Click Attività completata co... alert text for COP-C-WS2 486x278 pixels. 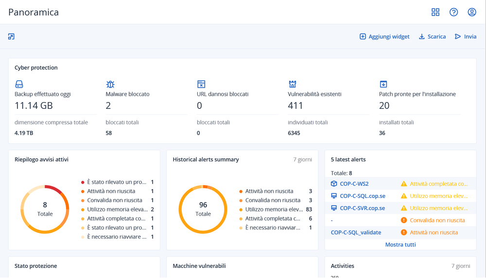pyautogui.click(x=439, y=184)
